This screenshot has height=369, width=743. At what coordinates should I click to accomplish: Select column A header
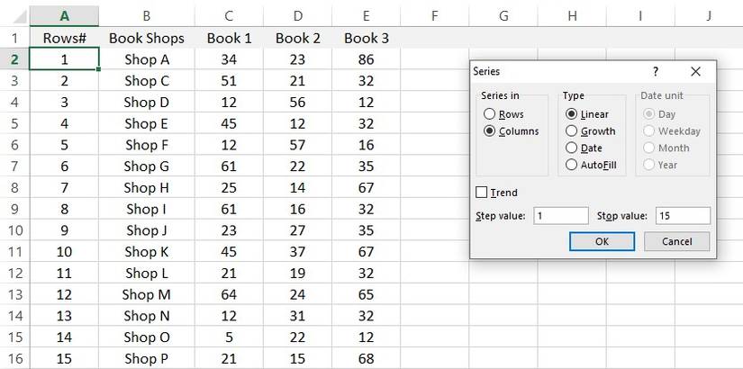click(64, 15)
